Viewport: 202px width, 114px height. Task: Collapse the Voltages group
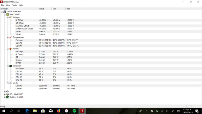pyautogui.click(x=8, y=17)
